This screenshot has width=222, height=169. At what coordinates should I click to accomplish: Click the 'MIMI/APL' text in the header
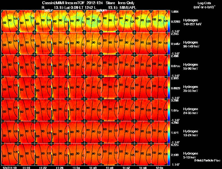128,7
